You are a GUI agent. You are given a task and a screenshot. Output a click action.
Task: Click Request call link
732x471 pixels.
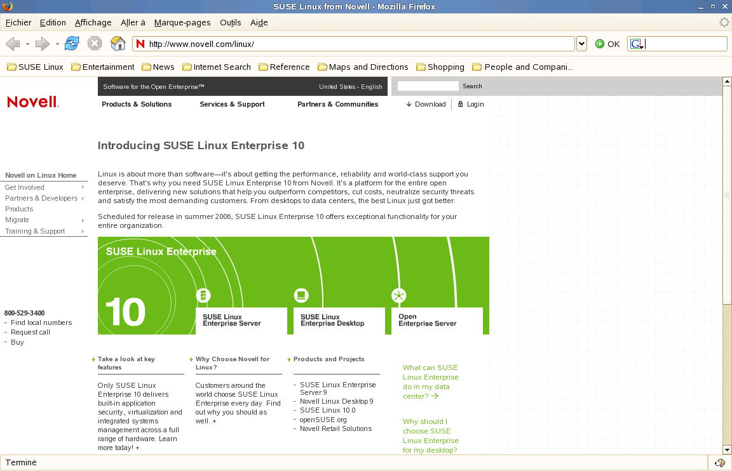[x=30, y=332]
